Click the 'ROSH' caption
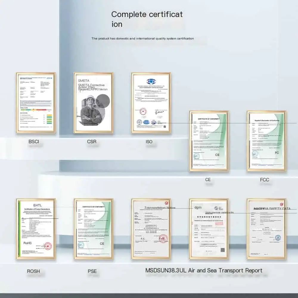This screenshot has width=298, height=298. (x=33, y=271)
